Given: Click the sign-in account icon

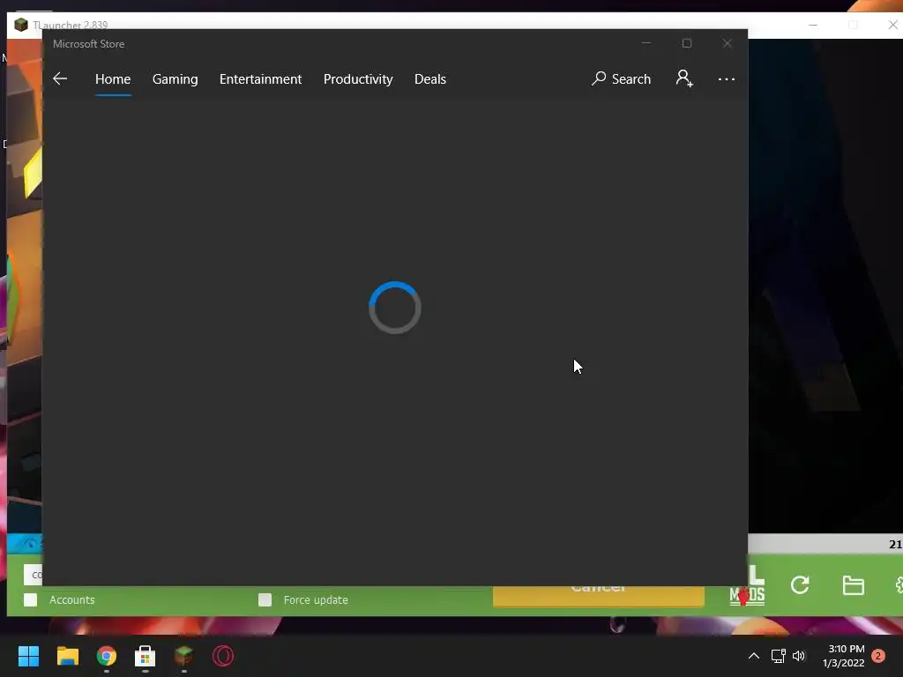Looking at the screenshot, I should [x=684, y=78].
